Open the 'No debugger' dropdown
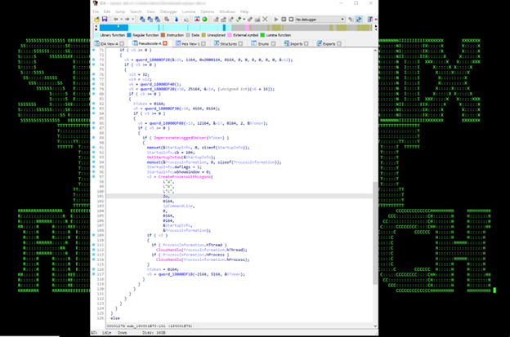 (x=337, y=19)
